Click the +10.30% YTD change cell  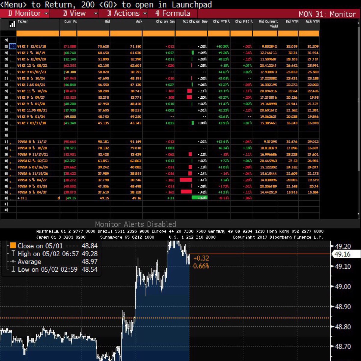223,47
